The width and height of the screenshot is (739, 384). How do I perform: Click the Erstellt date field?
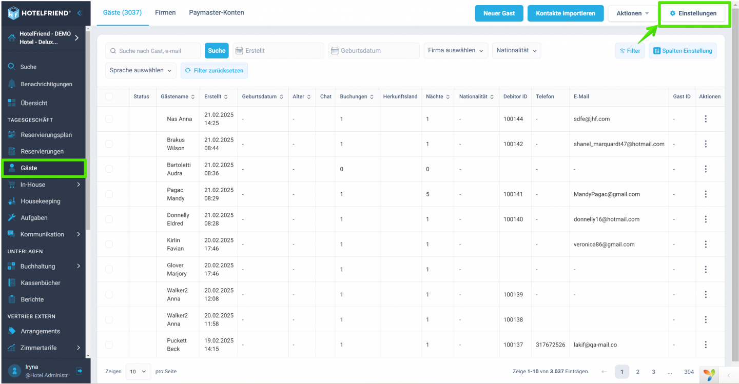(x=279, y=51)
